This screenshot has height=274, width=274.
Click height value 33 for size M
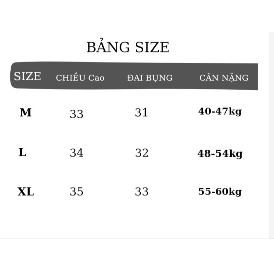click(x=76, y=114)
